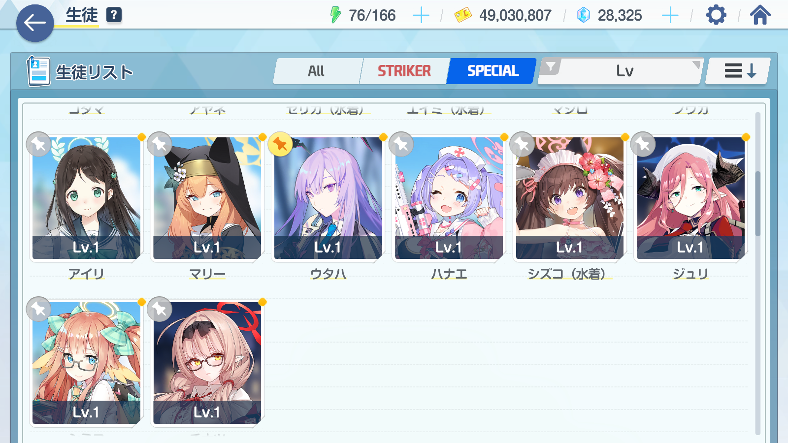Select the SPECIAL tab

492,71
